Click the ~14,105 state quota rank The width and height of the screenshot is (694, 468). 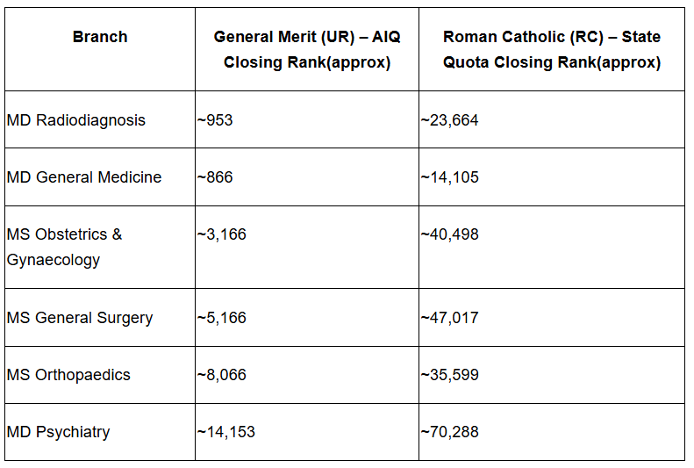450,177
